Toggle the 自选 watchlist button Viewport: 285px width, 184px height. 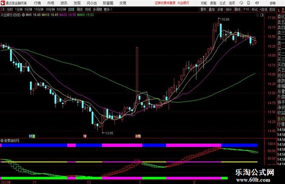(263, 9)
